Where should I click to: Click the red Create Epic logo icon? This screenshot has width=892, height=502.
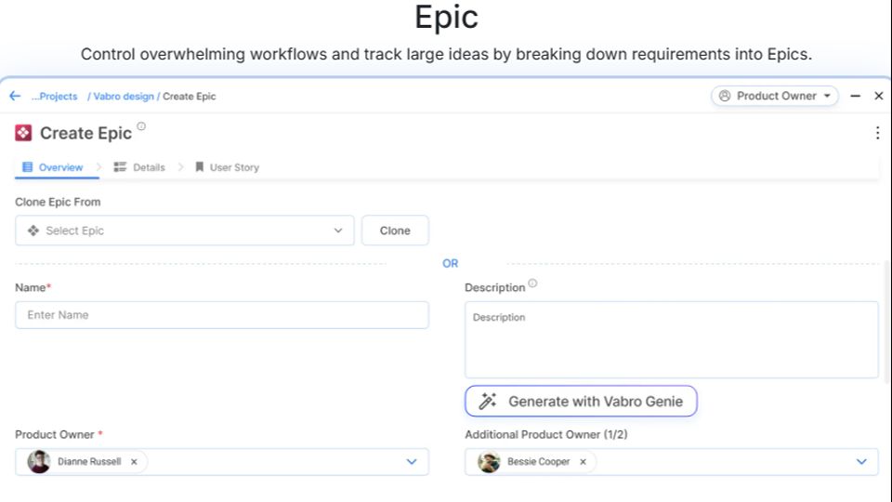tap(24, 133)
